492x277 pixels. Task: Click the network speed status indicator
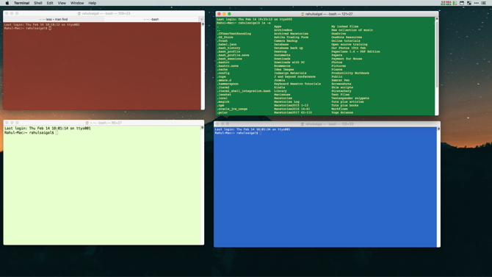point(446,3)
